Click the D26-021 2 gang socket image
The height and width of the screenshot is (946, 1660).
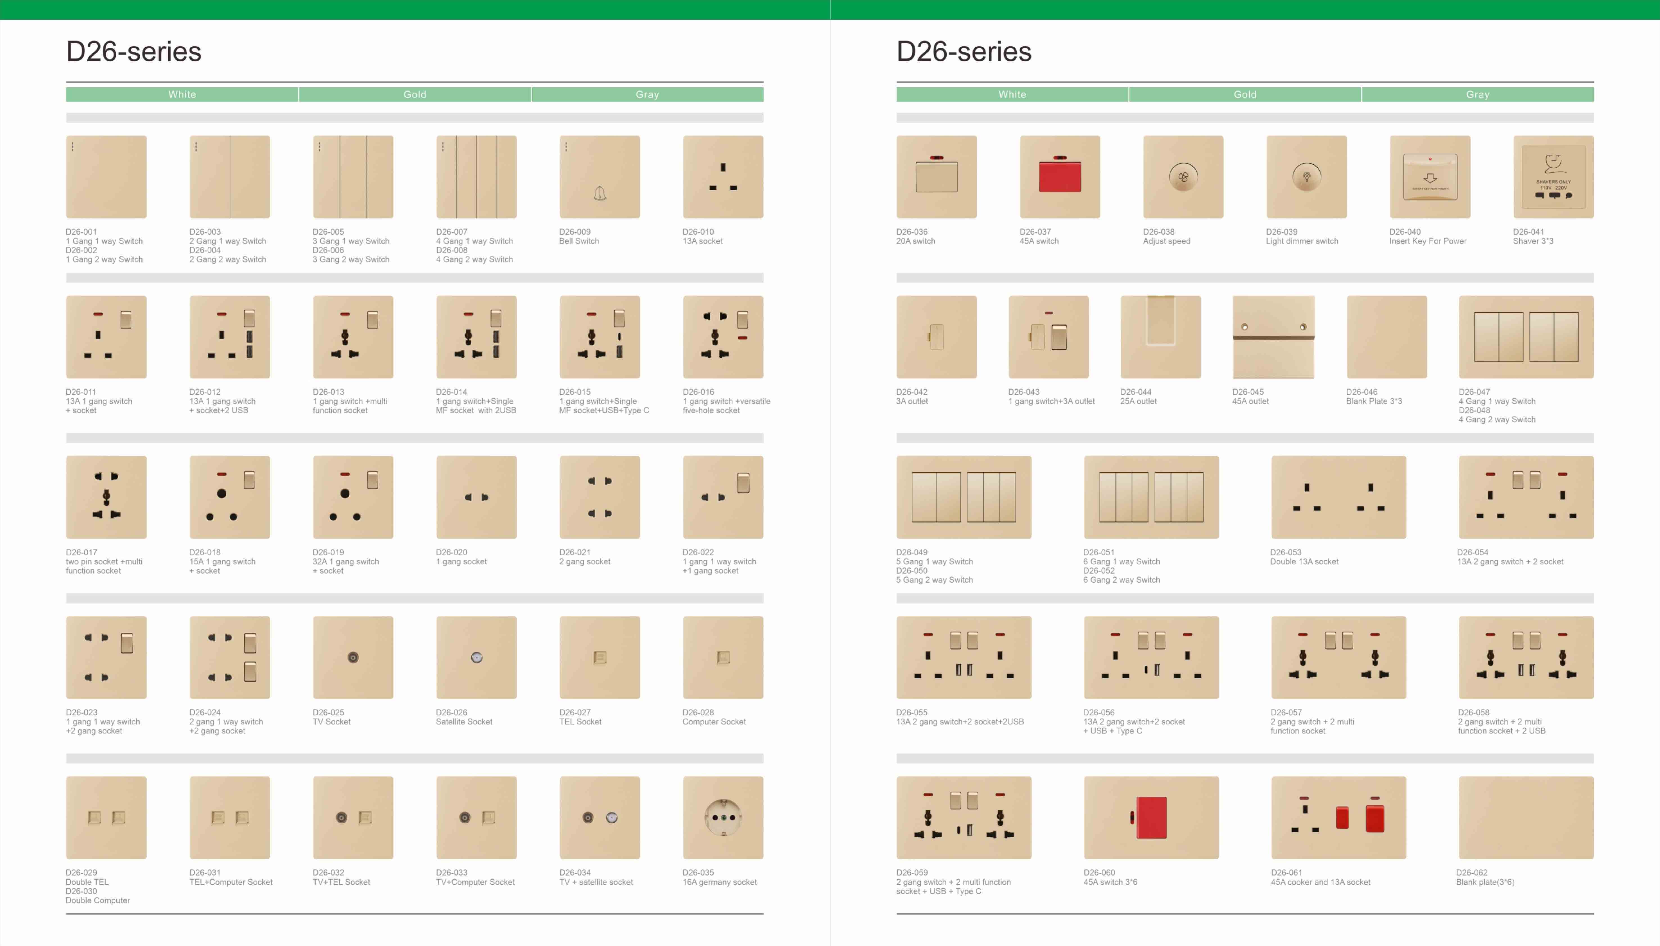tap(600, 497)
